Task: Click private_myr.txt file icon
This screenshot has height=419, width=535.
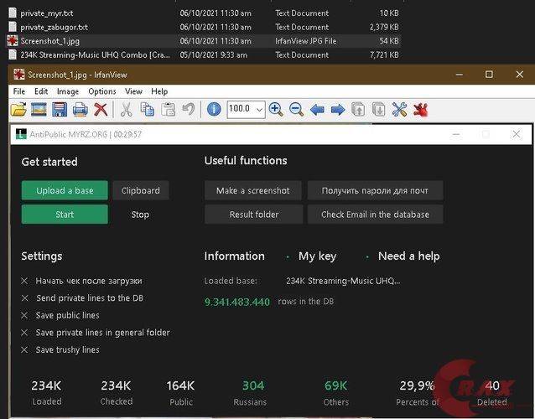Action: pyautogui.click(x=13, y=13)
